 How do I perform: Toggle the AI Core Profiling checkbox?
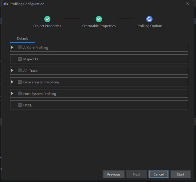pos(20,47)
